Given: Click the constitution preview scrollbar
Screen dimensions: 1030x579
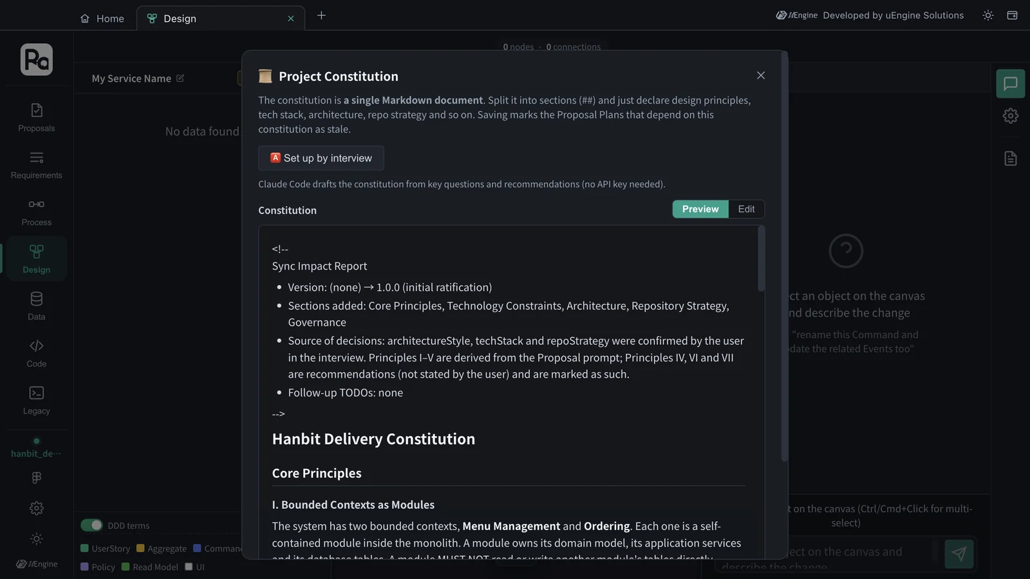Looking at the screenshot, I should tap(762, 259).
